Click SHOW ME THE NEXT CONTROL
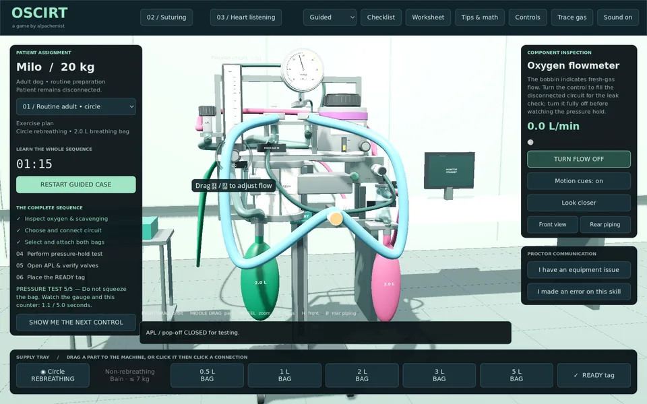Viewport: 647px width, 404px height. click(x=76, y=323)
